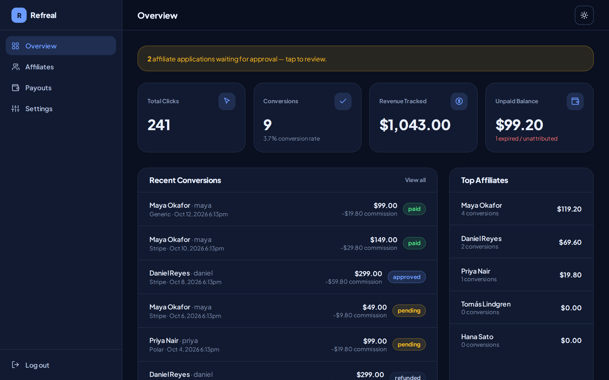
Task: Click View all recent conversions
Action: point(415,180)
